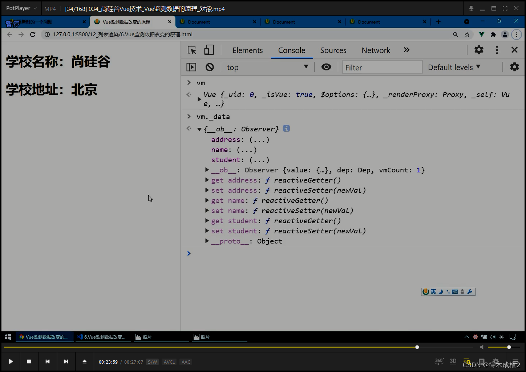The width and height of the screenshot is (526, 372).
Task: Focus the console Filter input
Action: coord(382,67)
